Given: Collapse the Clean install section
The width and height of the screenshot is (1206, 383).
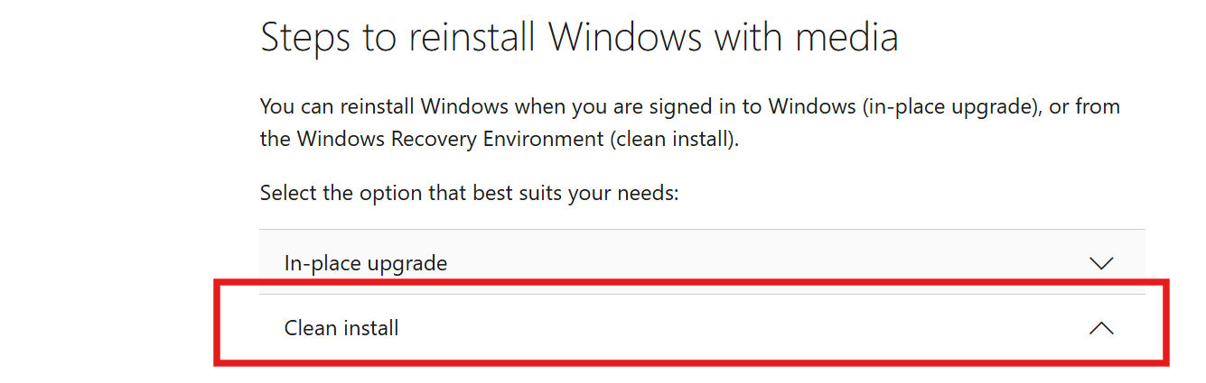Looking at the screenshot, I should point(701,328).
